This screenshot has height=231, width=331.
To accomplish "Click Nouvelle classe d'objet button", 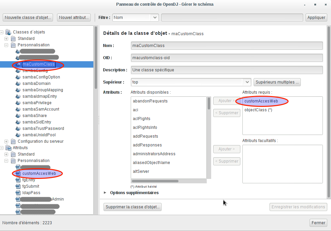I will click(27, 18).
